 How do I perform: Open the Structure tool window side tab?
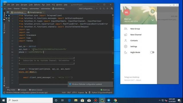[4, 28]
